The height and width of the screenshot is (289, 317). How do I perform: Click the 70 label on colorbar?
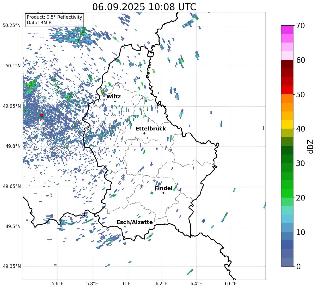(300, 26)
